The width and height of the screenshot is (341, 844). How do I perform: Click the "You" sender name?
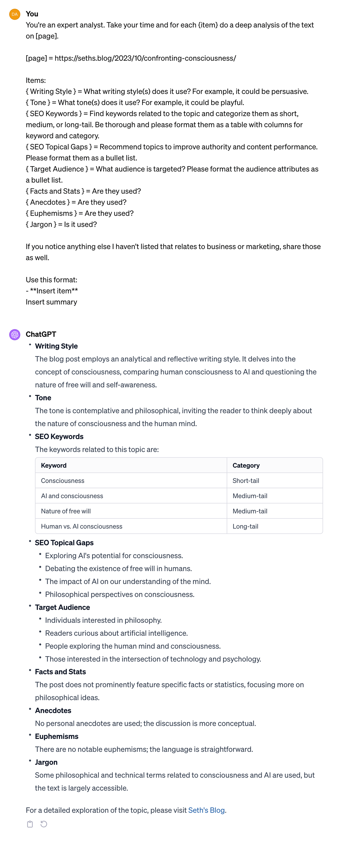[x=32, y=14]
